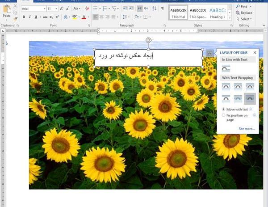Toggle italic formatting

[30, 17]
